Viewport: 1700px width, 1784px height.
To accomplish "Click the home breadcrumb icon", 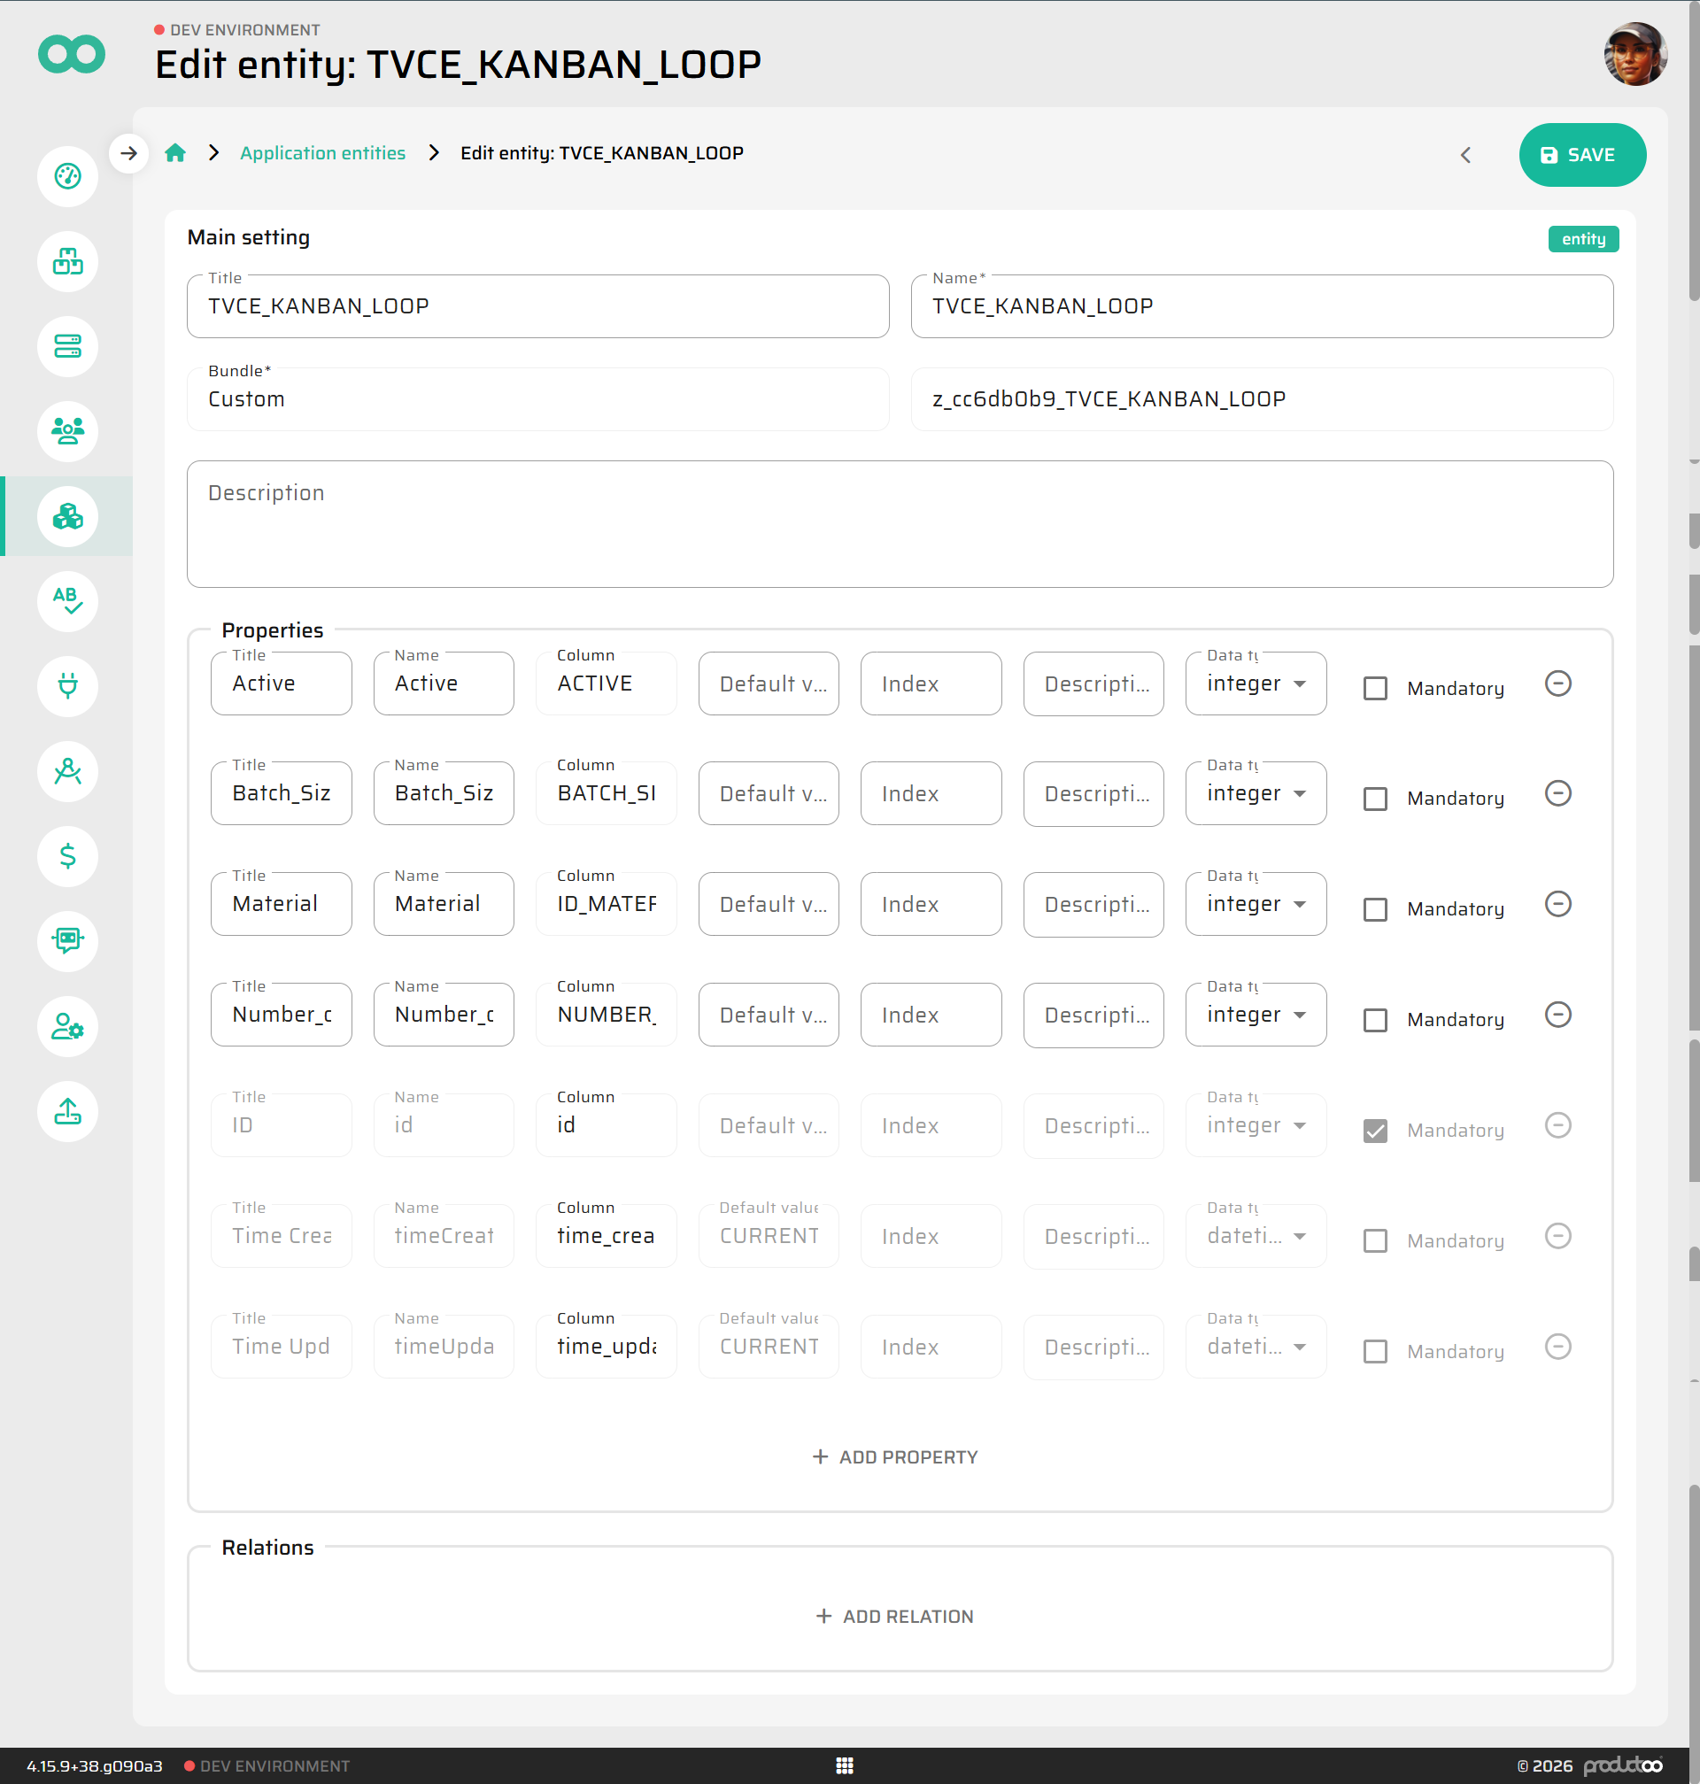I will (x=176, y=153).
